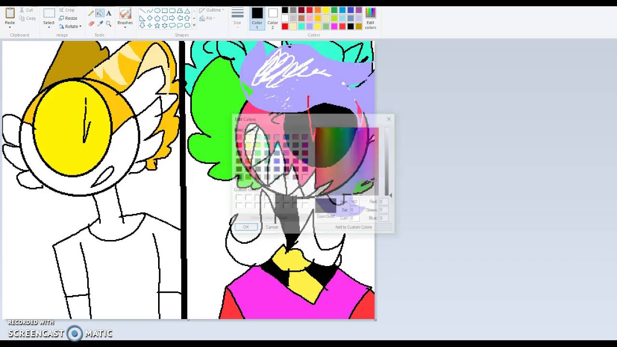Image resolution: width=617 pixels, height=347 pixels.
Task: Click the Crop button
Action: coord(67,10)
